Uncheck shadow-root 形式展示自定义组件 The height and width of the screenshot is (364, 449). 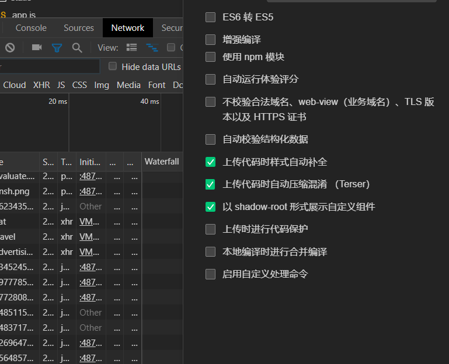click(210, 206)
